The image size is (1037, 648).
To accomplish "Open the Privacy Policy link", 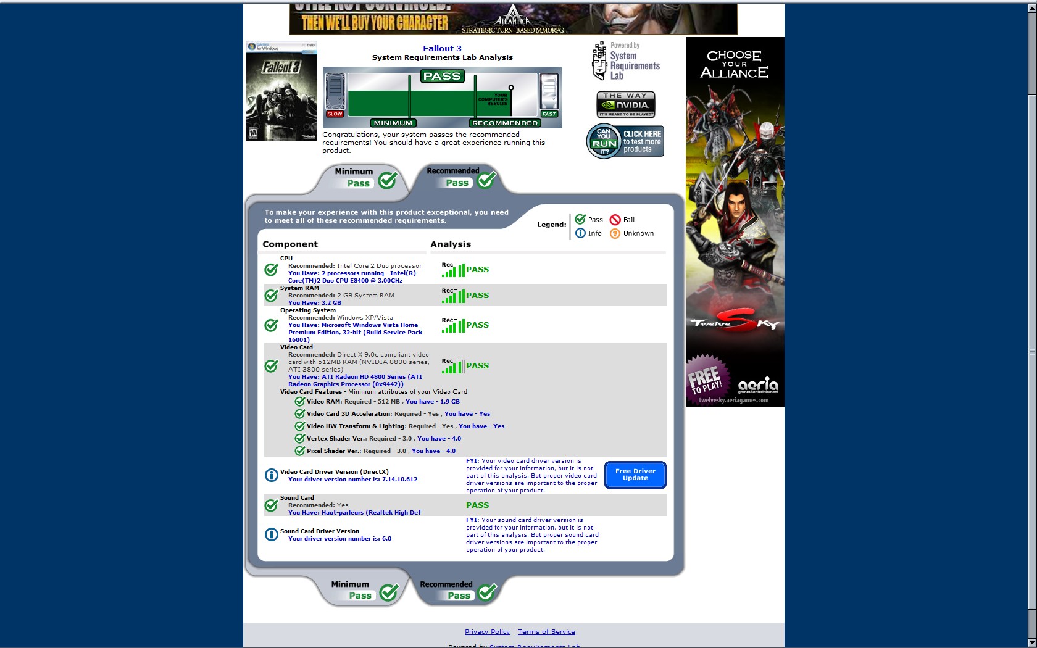I will point(487,631).
